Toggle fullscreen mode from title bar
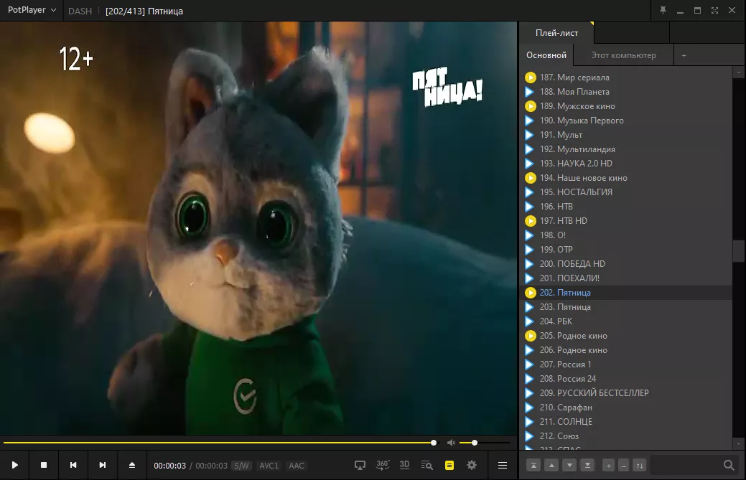746x480 pixels. pos(714,11)
